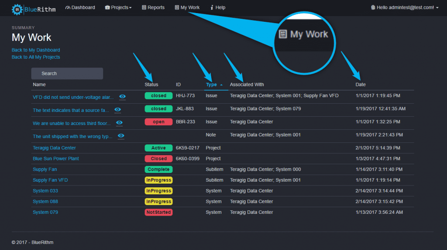Follow Back to All My Projects link
The width and height of the screenshot is (447, 250).
click(36, 57)
